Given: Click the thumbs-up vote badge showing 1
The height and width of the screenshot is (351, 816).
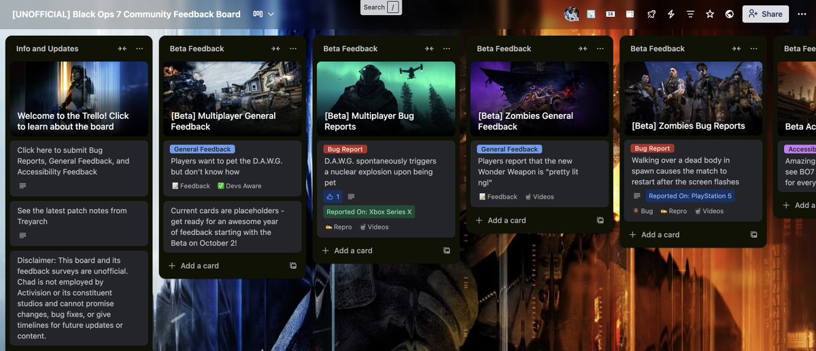Looking at the screenshot, I should tap(333, 197).
